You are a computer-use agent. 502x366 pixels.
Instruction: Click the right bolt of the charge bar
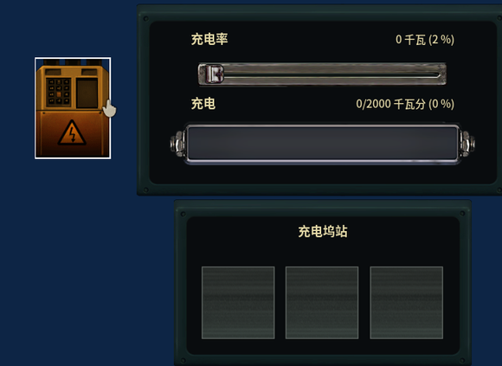[x=467, y=144]
